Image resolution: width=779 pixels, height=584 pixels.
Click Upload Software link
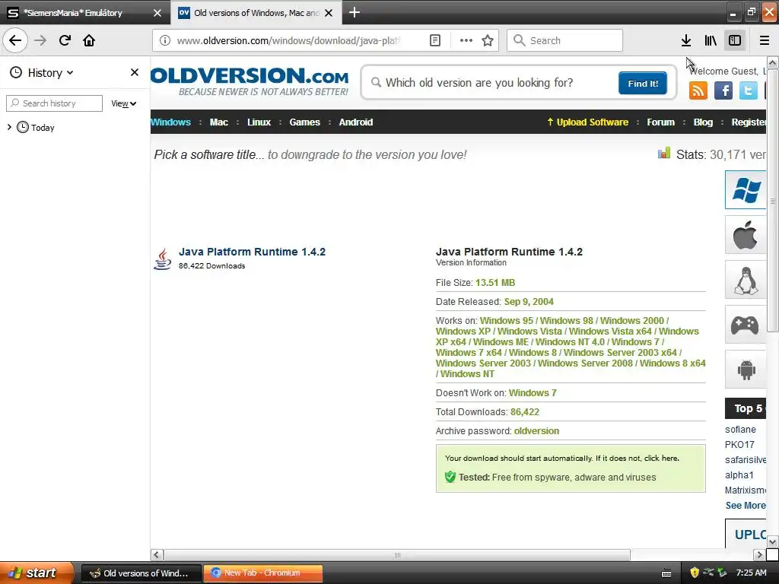[588, 122]
